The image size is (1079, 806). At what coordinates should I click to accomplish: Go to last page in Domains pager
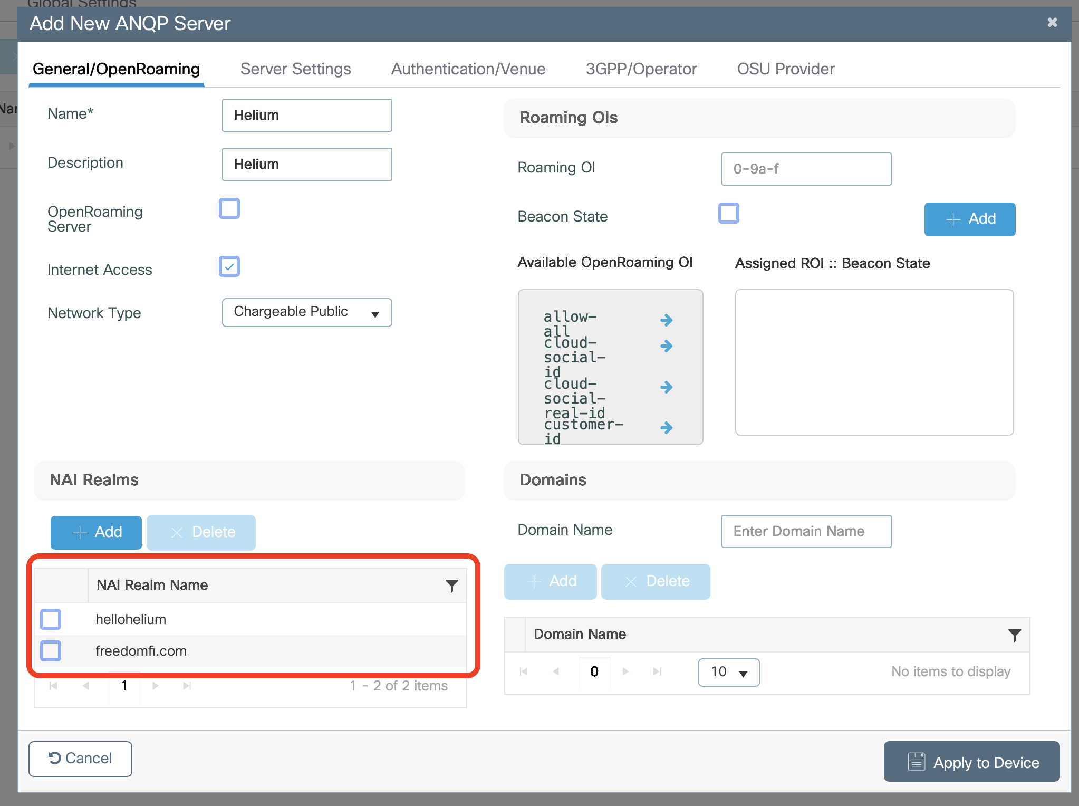coord(657,671)
